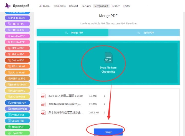Screen dimensions: 185x136
Task: Switch to the Split PDF tab
Action: [144, 33]
